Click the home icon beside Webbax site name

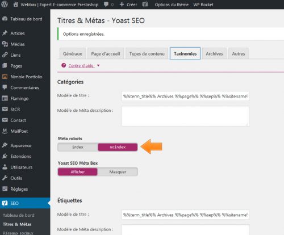point(16,5)
